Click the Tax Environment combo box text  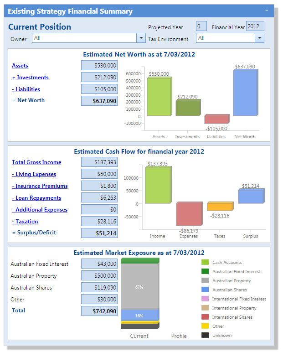point(226,38)
